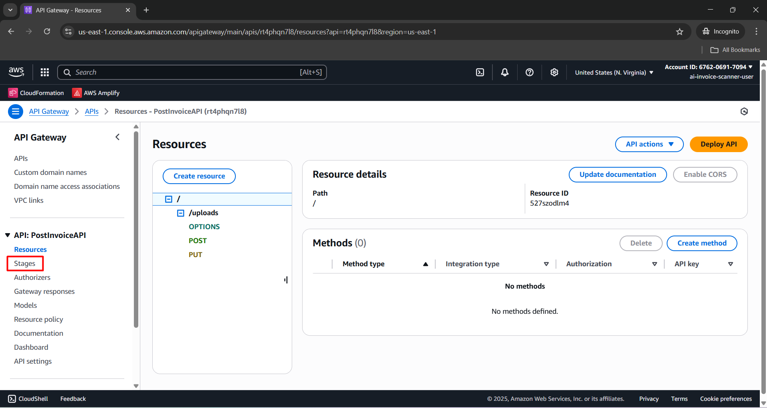Collapse the API Gateway side panel
Image resolution: width=767 pixels, height=408 pixels.
[x=118, y=137]
